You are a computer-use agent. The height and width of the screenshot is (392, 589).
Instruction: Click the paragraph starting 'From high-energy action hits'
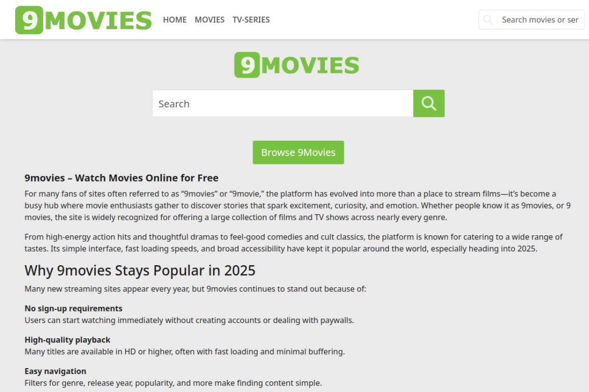[x=294, y=243]
